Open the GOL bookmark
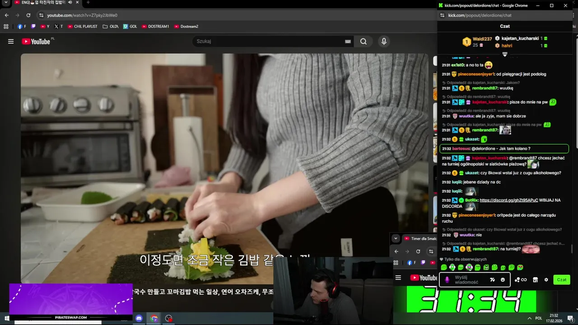 click(130, 26)
